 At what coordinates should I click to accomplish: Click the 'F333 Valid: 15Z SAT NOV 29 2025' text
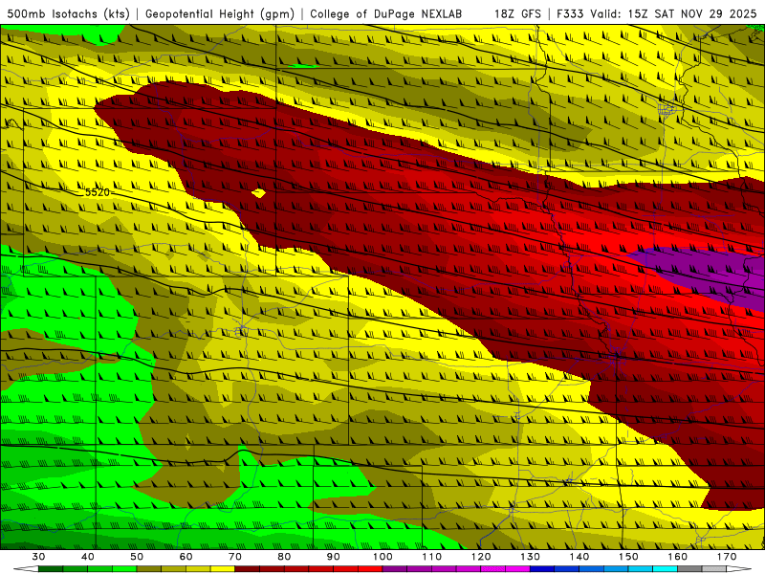tap(656, 13)
